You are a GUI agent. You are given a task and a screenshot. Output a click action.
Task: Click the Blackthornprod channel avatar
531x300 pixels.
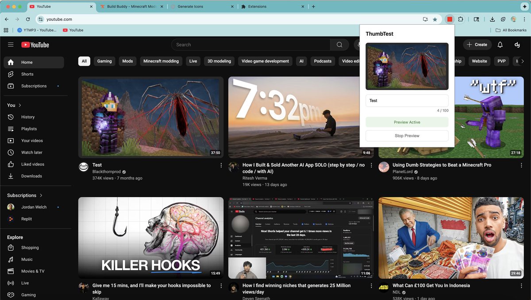(84, 167)
